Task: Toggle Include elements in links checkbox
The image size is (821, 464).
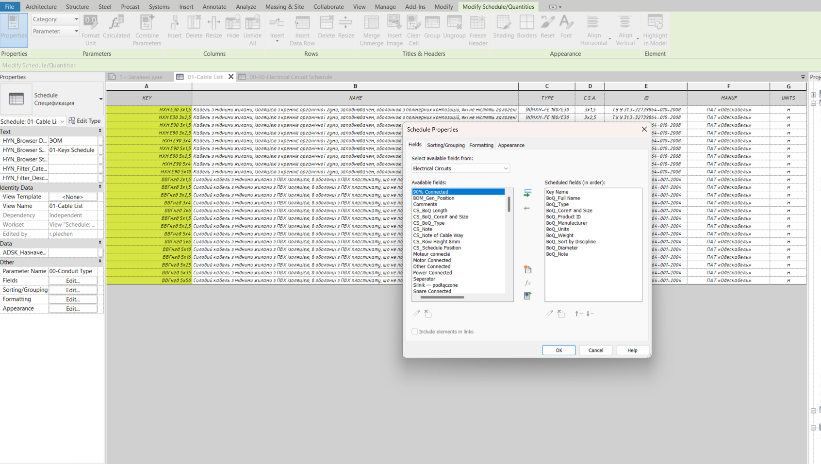Action: pos(415,331)
